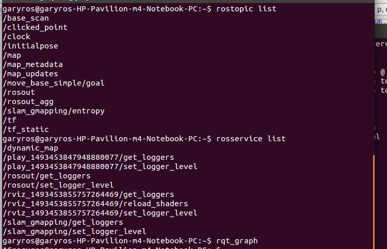Click the /move_base_simple/goal topic
This screenshot has width=387, height=249.
click(x=54, y=83)
